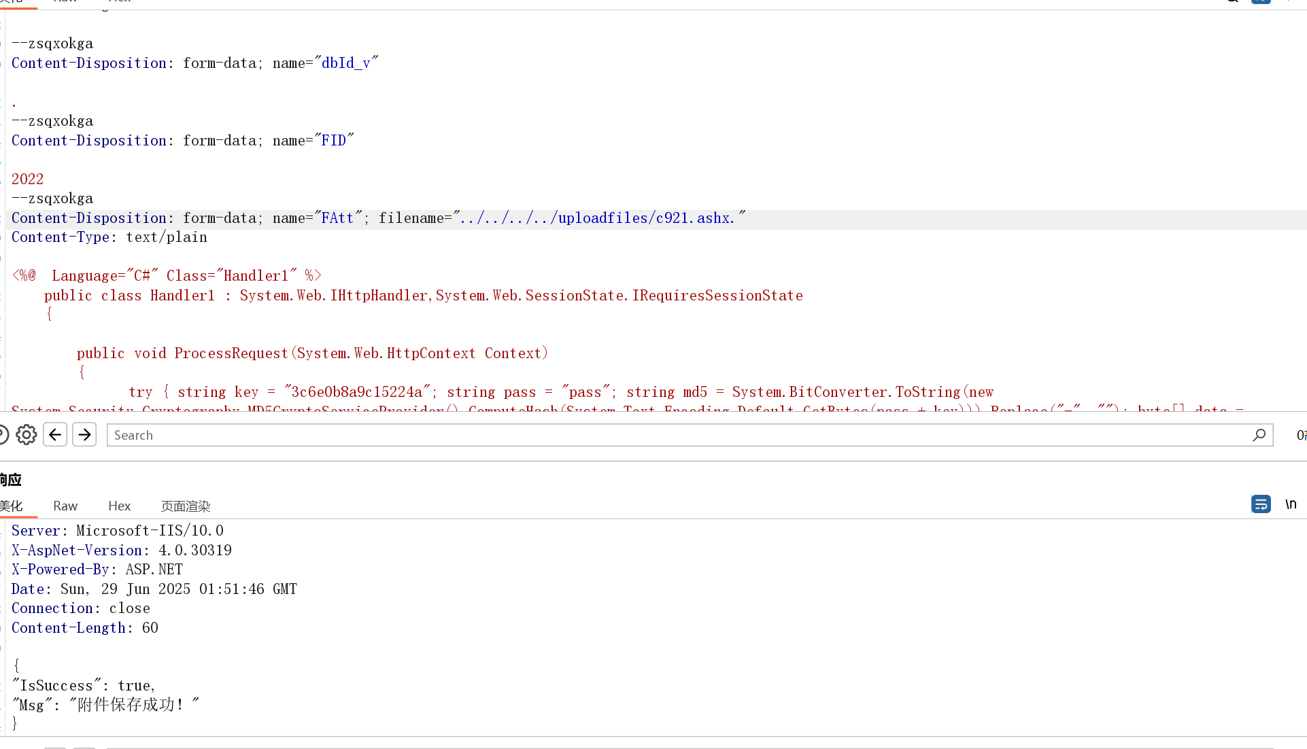Click Server: Microsoft-IIS/10.0 header
The width and height of the screenshot is (1307, 749).
[118, 530]
